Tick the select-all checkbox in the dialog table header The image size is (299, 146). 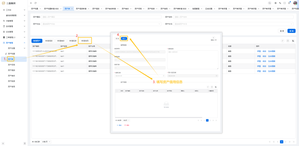(x=117, y=91)
